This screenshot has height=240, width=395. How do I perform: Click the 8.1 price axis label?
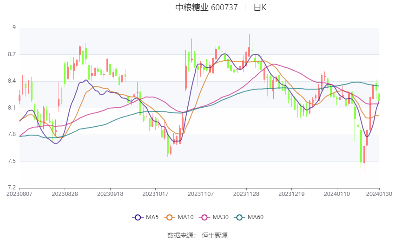point(12,108)
